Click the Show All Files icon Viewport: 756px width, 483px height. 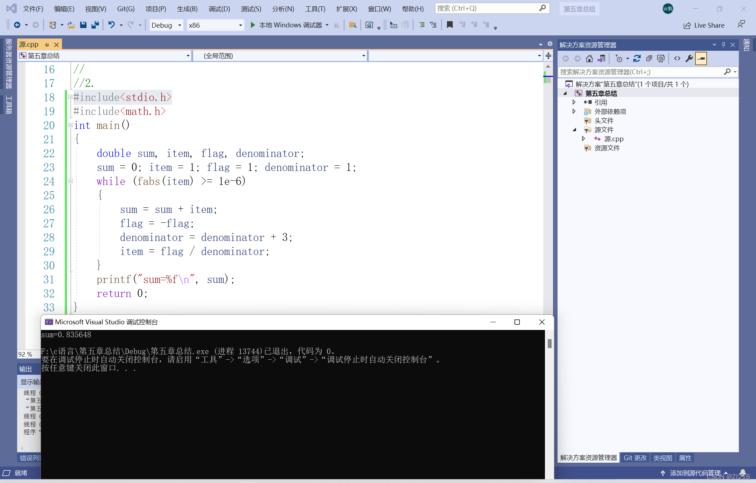[661, 58]
